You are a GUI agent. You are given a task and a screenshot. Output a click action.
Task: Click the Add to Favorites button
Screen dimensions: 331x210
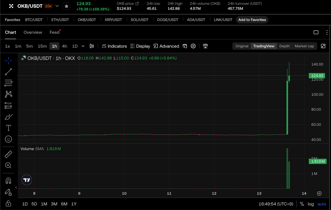[252, 20]
